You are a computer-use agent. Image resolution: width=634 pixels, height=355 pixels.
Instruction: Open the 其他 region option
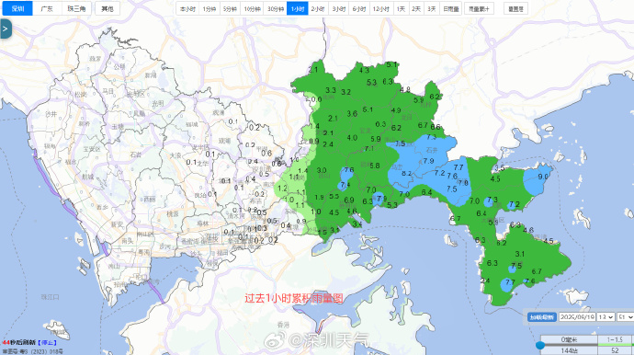pyautogui.click(x=108, y=8)
